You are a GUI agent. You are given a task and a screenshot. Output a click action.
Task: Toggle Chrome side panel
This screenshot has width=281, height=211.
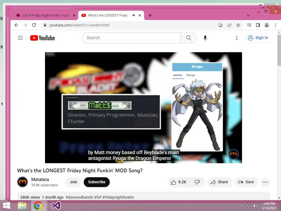258,25
